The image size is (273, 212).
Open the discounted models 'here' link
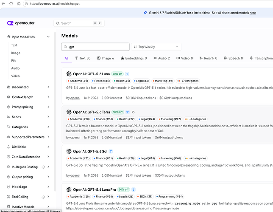point(253,13)
